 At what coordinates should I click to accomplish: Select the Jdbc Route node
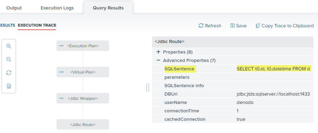click(83, 125)
